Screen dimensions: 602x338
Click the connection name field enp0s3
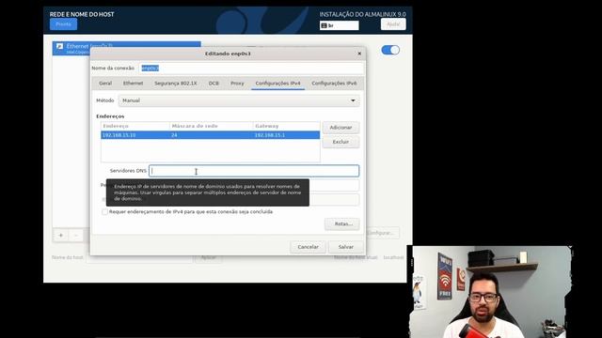click(251, 68)
